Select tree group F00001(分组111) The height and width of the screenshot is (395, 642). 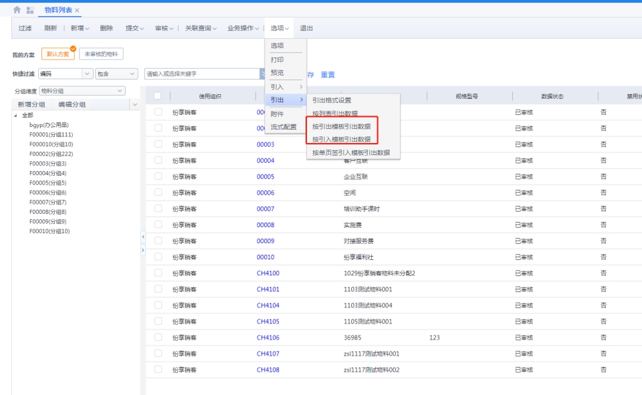tap(51, 134)
